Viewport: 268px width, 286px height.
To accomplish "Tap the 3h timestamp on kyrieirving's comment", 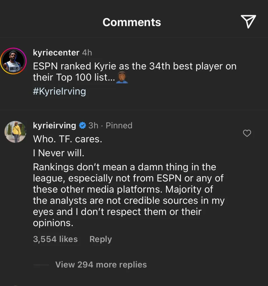I will click(x=93, y=126).
